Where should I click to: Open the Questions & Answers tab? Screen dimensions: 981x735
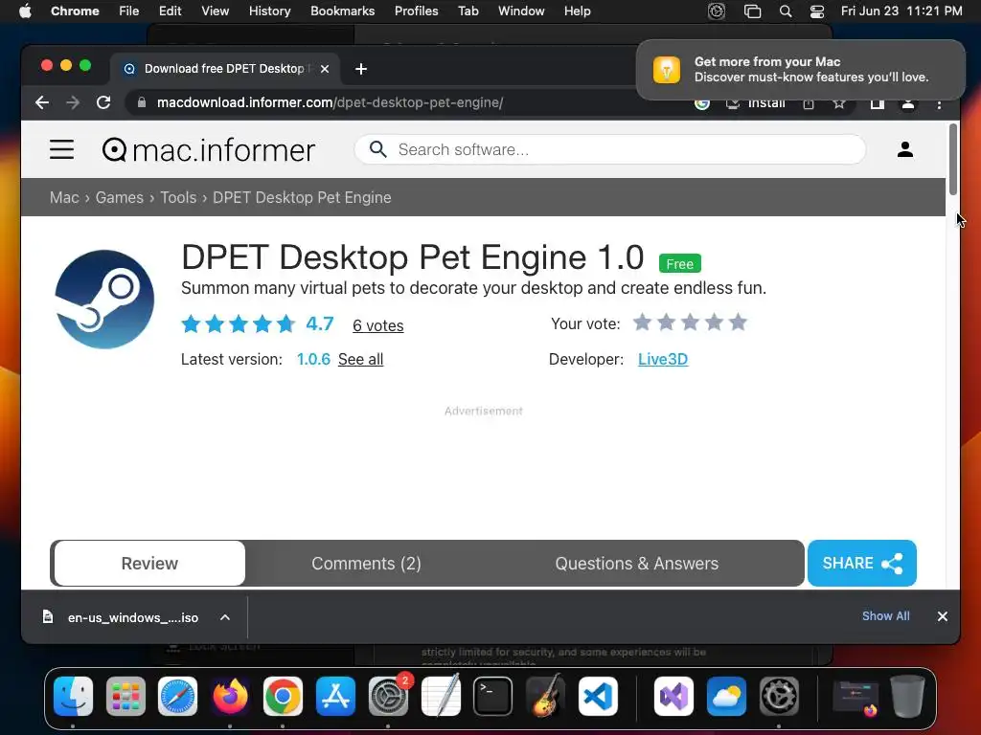pos(636,563)
